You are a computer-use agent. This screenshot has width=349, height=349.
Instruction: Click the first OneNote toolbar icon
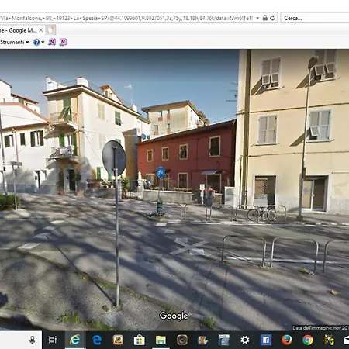[x=52, y=42]
